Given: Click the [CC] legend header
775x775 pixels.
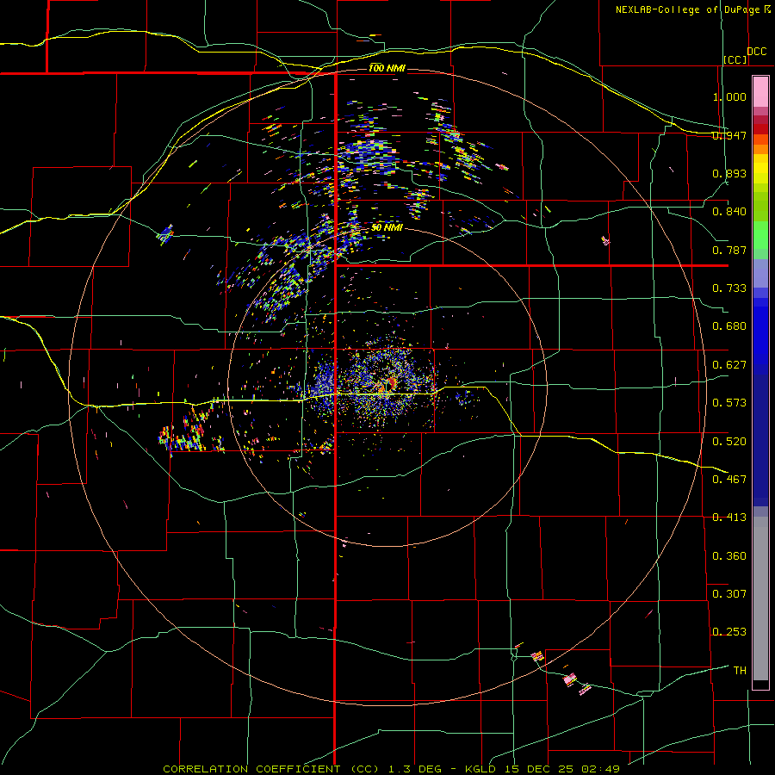Looking at the screenshot, I should tap(735, 59).
